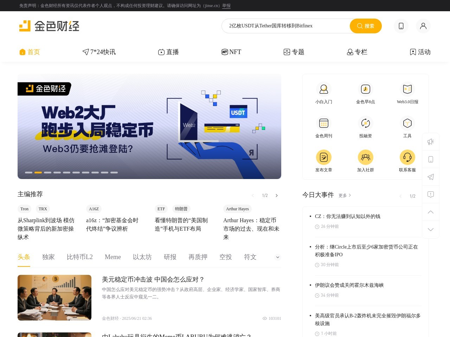
Task: Select the first carousel indicator dash
Action: coord(28,172)
